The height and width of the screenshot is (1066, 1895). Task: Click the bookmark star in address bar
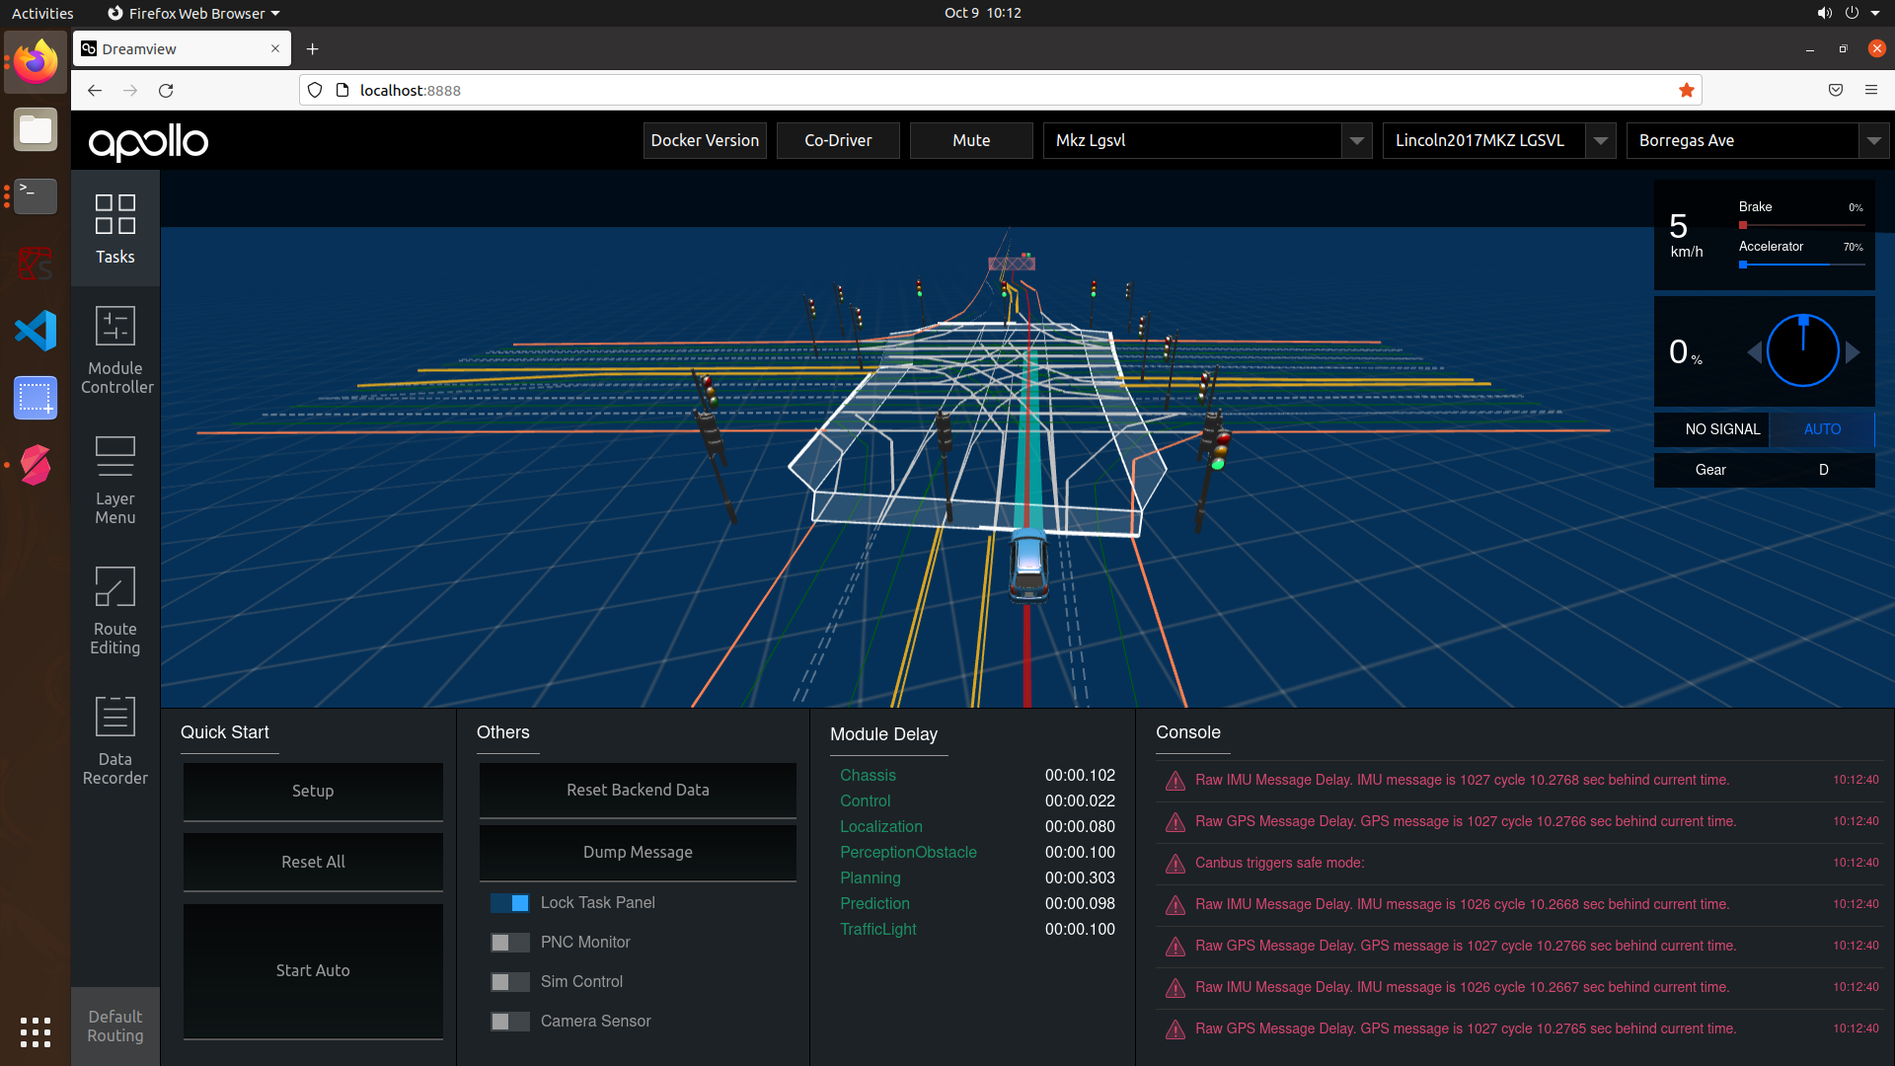tap(1687, 91)
